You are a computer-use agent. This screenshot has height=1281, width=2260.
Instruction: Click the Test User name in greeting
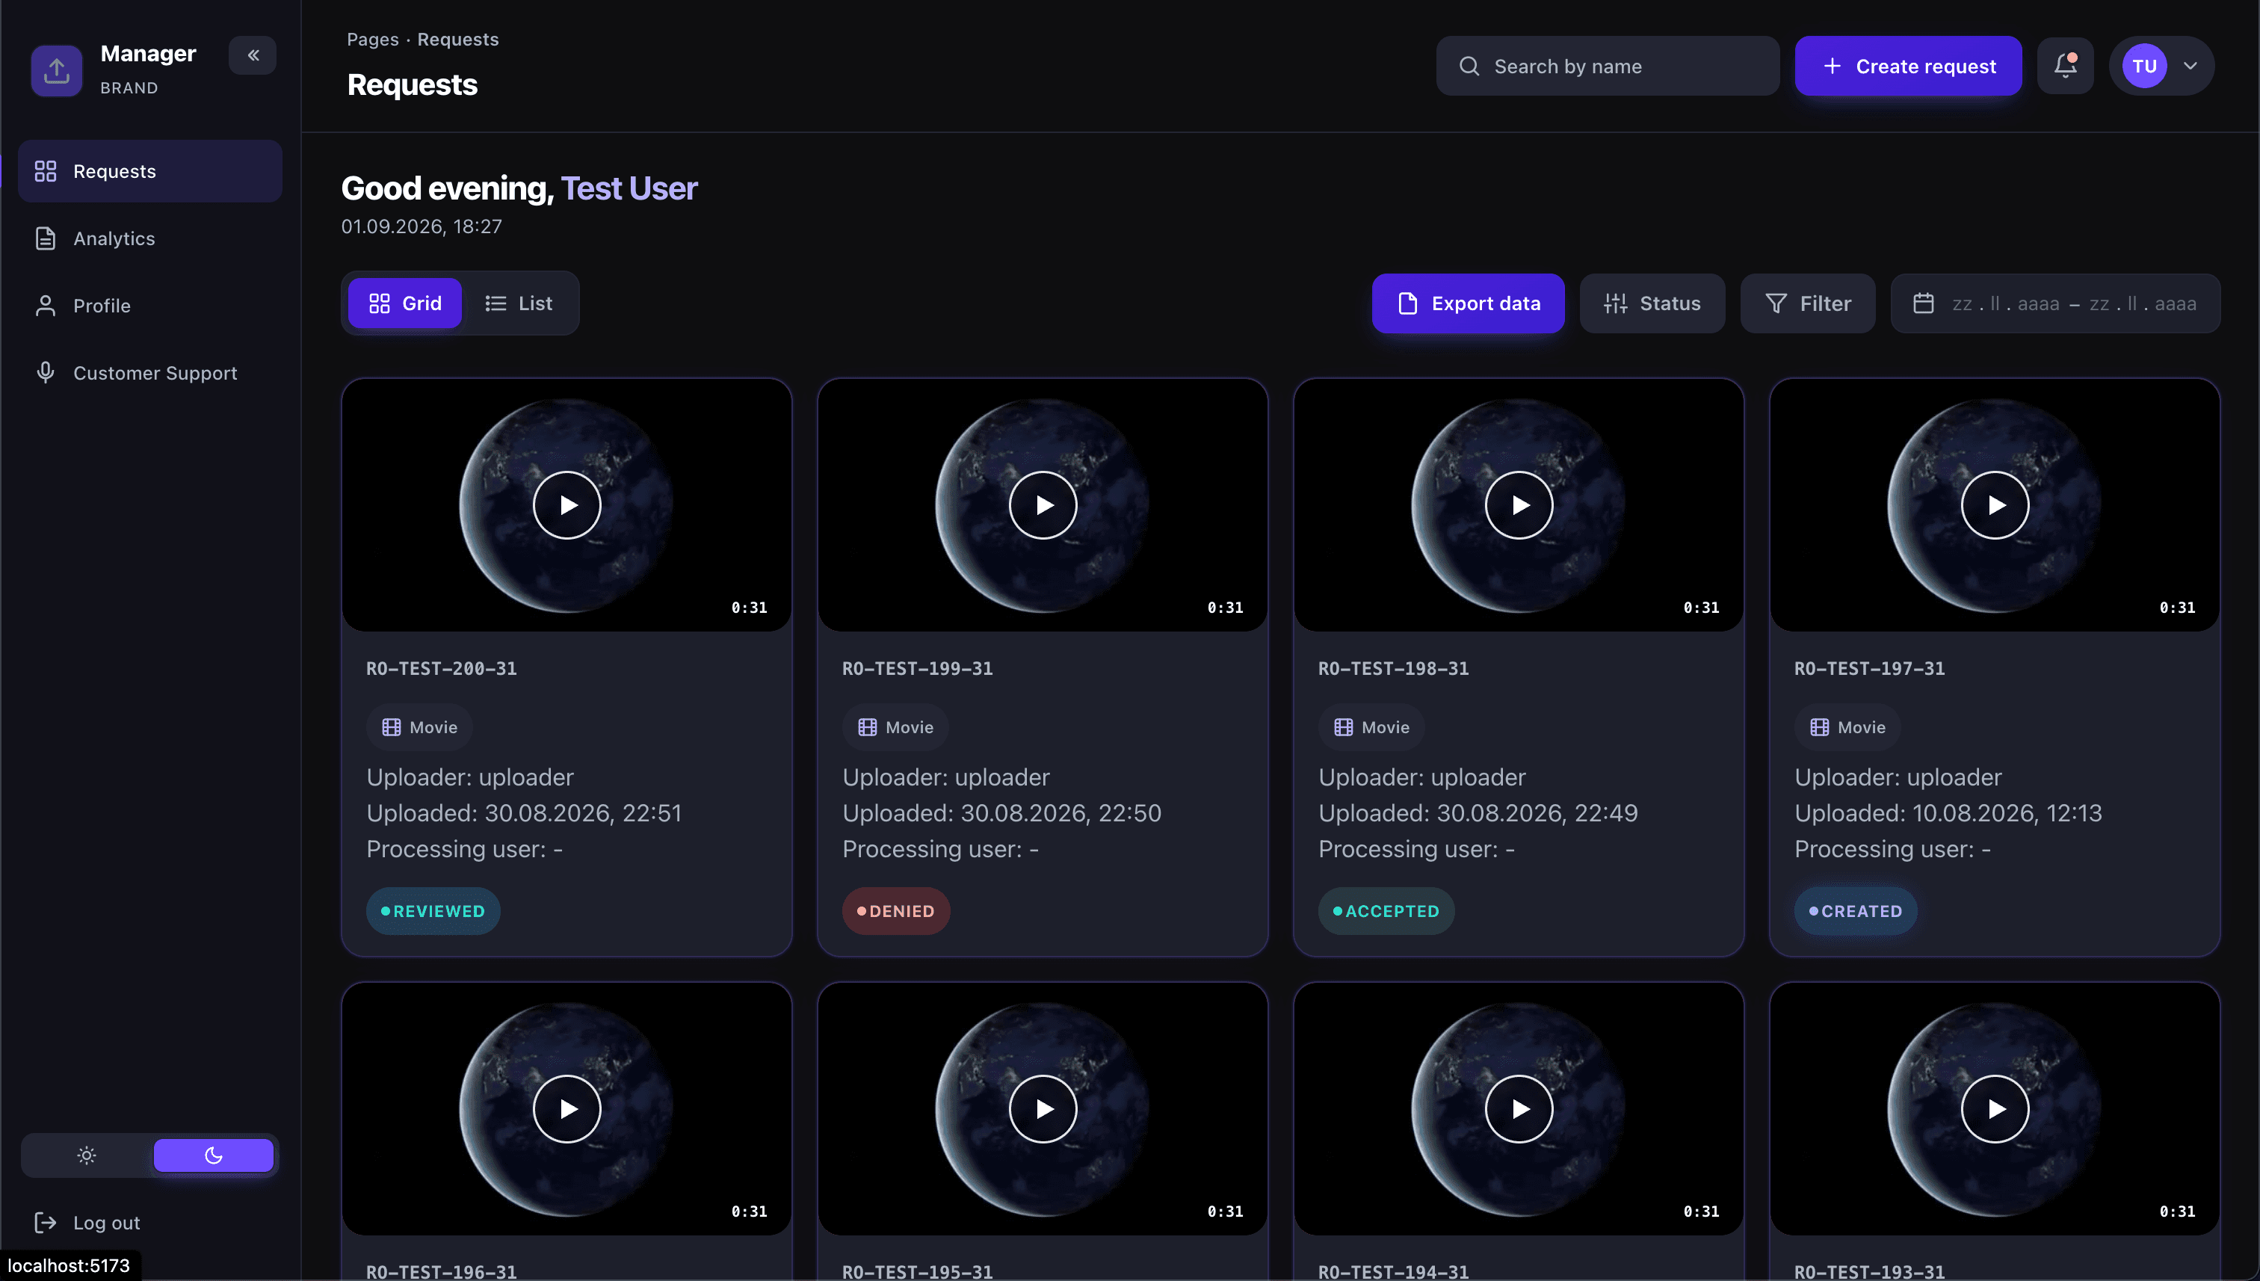click(x=629, y=188)
